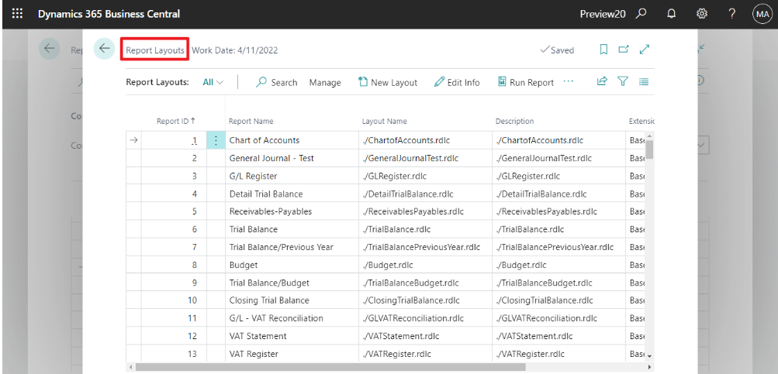778x374 pixels.
Task: Show more actions ellipsis in the action bar
Action: [x=569, y=81]
